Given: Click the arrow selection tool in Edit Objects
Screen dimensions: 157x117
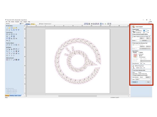Looking at the screenshot, I should click(x=7, y=49).
